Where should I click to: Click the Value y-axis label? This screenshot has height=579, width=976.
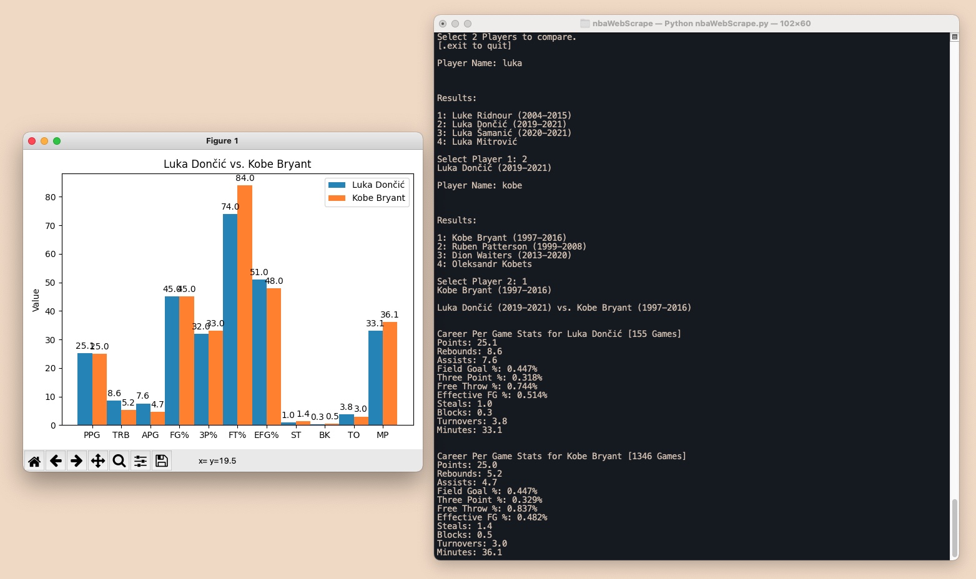click(36, 300)
